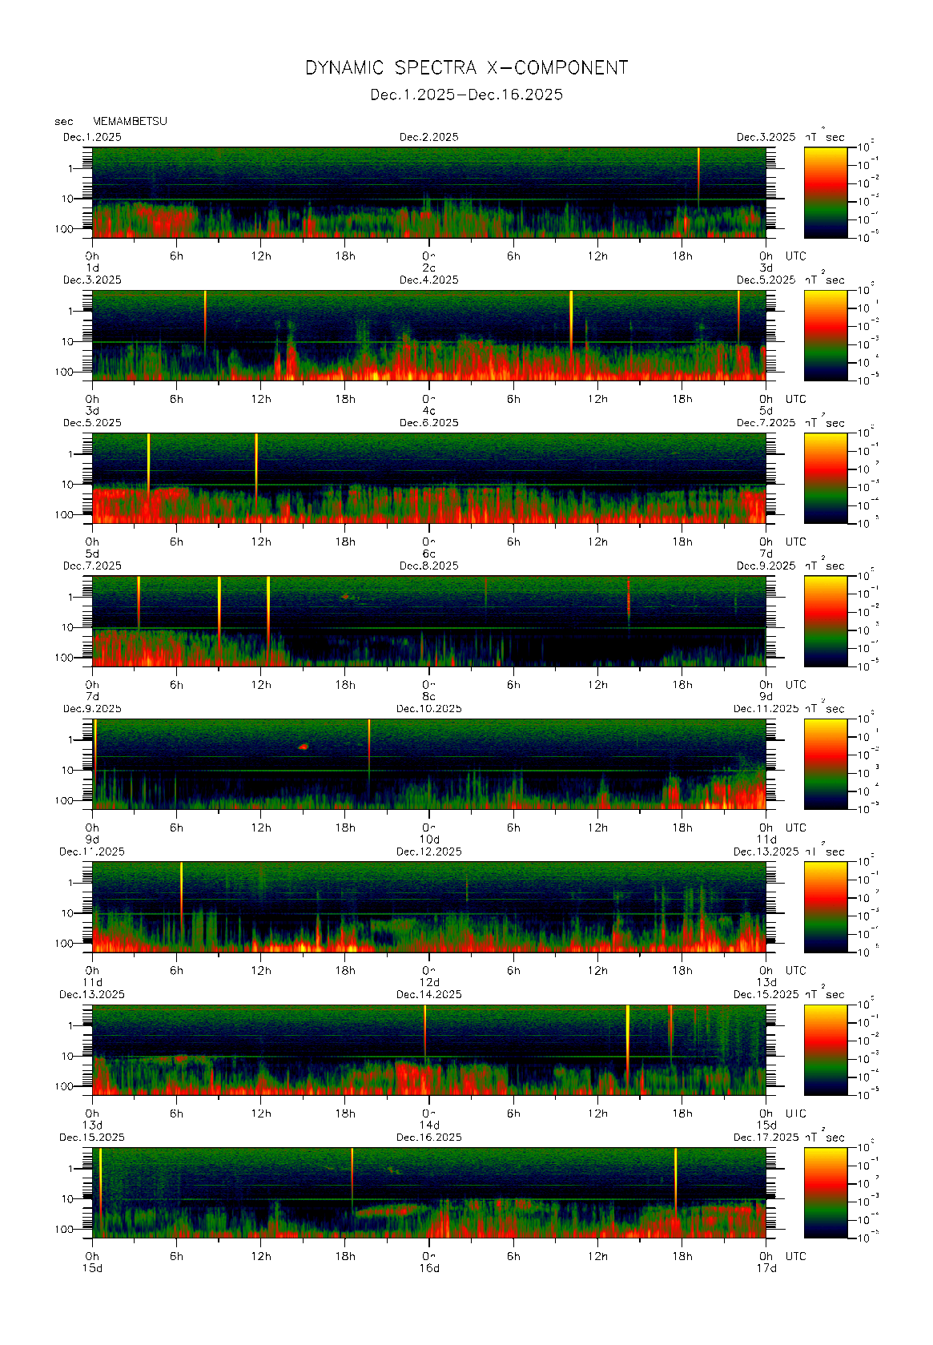Select the colorbar of the sixth spectrogram

pyautogui.click(x=825, y=907)
